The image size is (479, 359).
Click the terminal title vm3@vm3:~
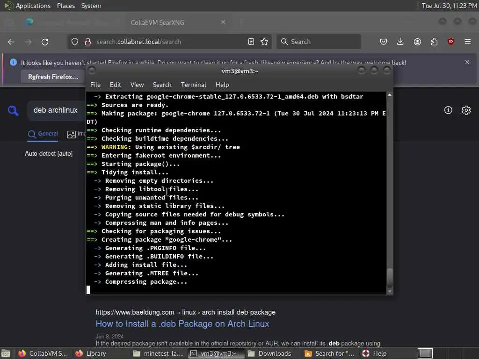tap(240, 71)
